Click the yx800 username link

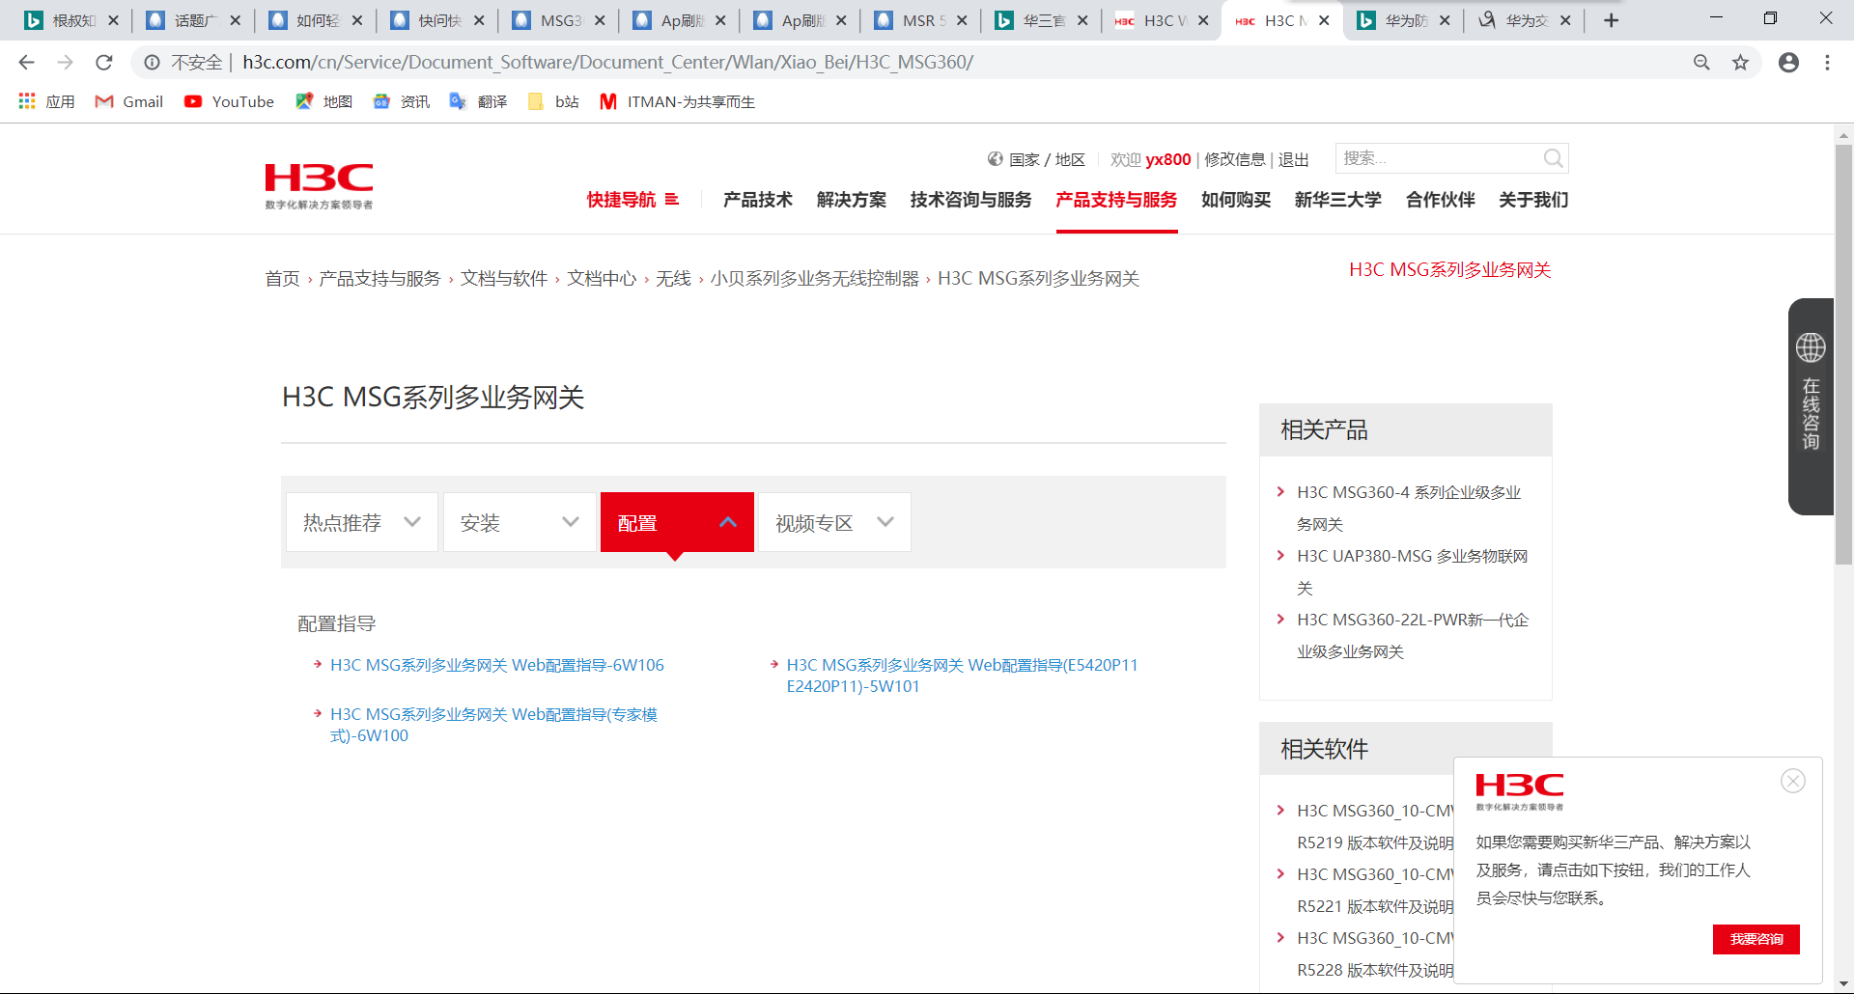tap(1168, 159)
